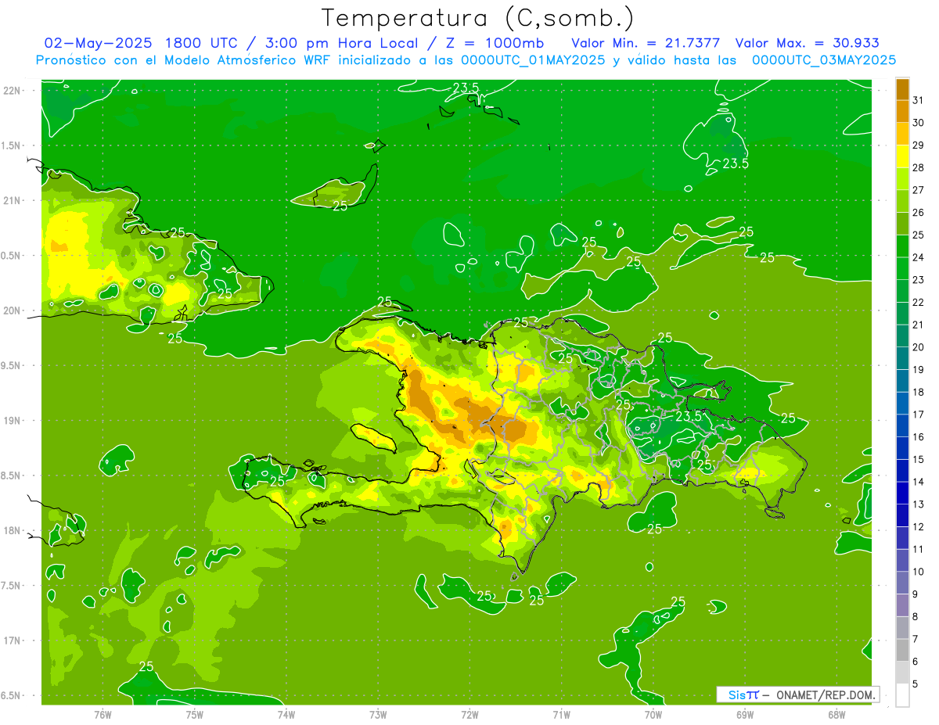Click the "75W" longitude axis label
Screen dimensions: 939x725
195,714
